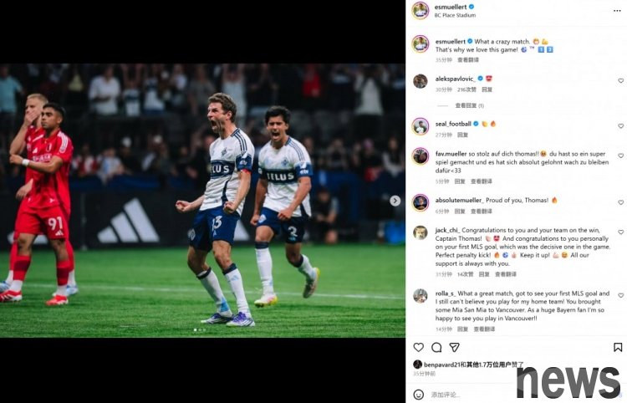This screenshot has height=403, width=627.
Task: Like the post with heart icon
Action: [418, 347]
